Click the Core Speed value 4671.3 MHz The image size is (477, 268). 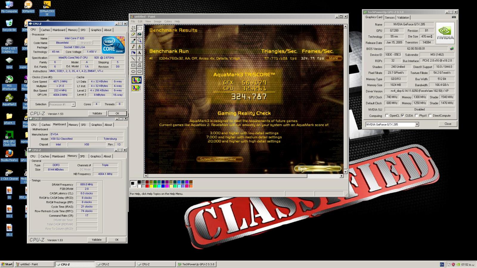tap(61, 81)
